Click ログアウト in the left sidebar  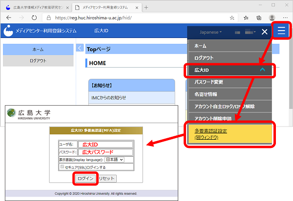(38, 61)
